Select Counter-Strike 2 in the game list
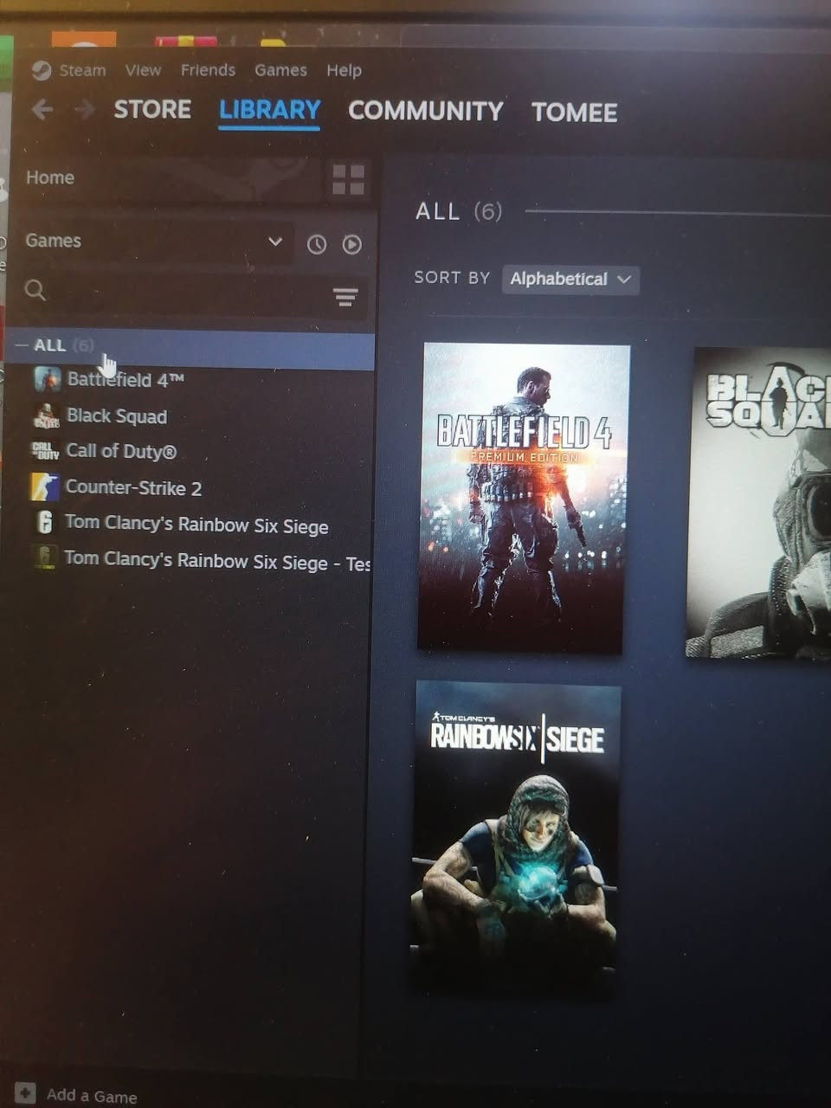 (133, 488)
